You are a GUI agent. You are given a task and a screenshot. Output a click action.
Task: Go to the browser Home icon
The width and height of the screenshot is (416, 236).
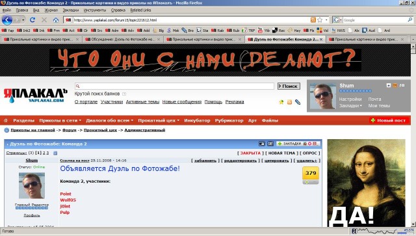tap(56, 20)
